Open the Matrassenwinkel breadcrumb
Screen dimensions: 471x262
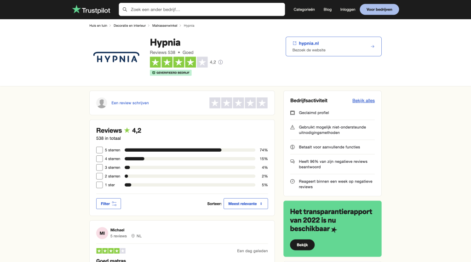165,26
